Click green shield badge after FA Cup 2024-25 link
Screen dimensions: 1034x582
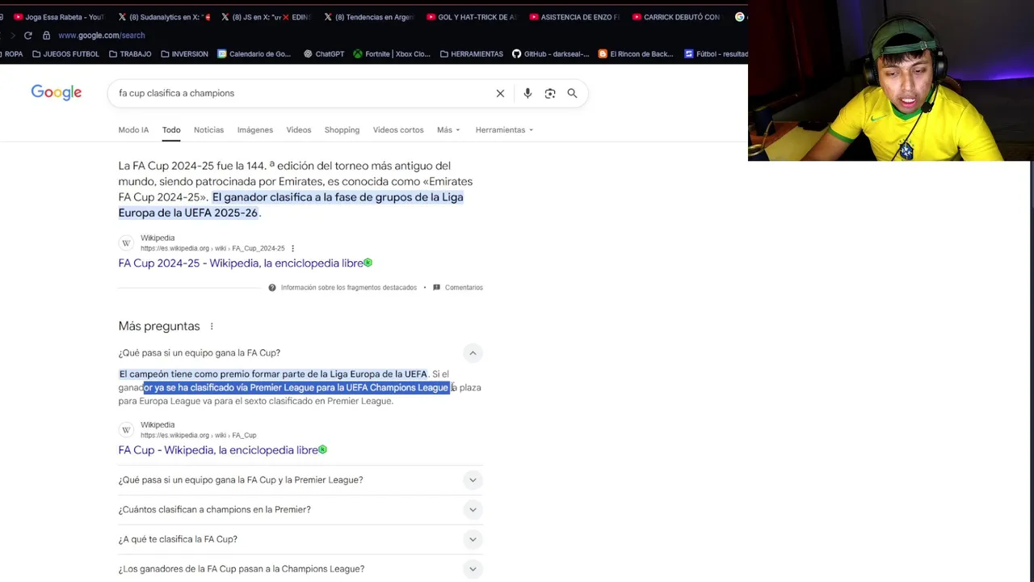pyautogui.click(x=368, y=263)
